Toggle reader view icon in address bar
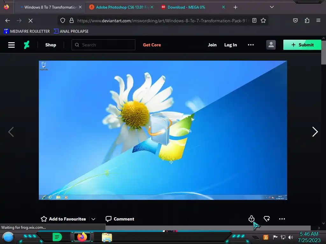 (x=254, y=20)
